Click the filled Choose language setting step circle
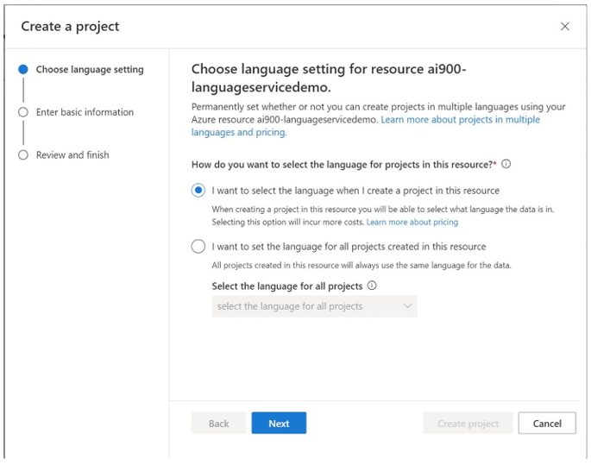Screen dimensions: 591x465 (23, 69)
